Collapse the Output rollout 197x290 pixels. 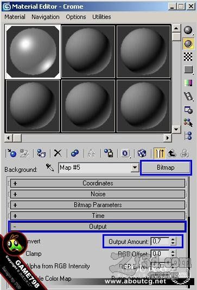(98, 227)
